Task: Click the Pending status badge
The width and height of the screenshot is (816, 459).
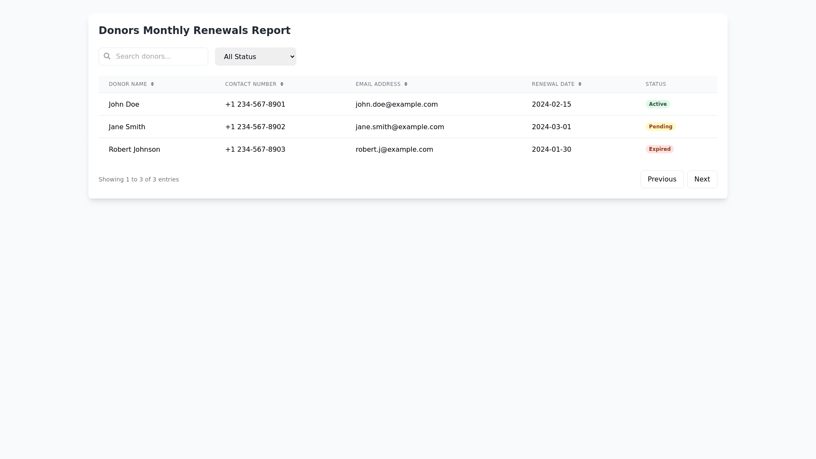Action: (660, 127)
